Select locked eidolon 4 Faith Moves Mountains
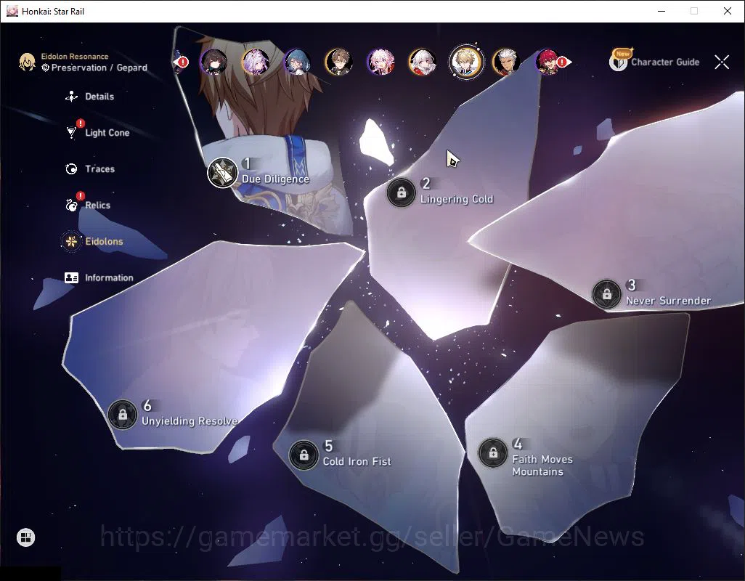This screenshot has height=581, width=745. pyautogui.click(x=493, y=452)
